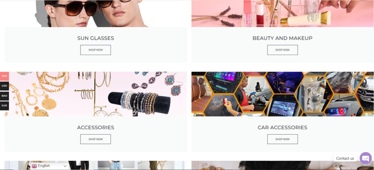374x170 pixels.
Task: Click the makeup products banner image
Action: coord(282,14)
